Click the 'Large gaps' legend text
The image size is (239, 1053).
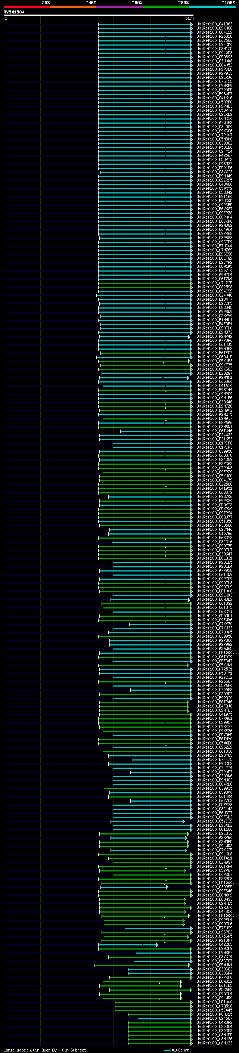16,1050
